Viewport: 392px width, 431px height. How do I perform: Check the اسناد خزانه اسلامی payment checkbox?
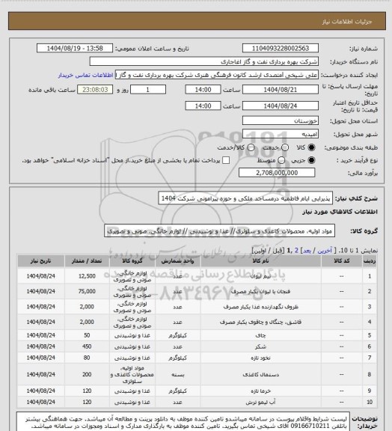point(226,160)
